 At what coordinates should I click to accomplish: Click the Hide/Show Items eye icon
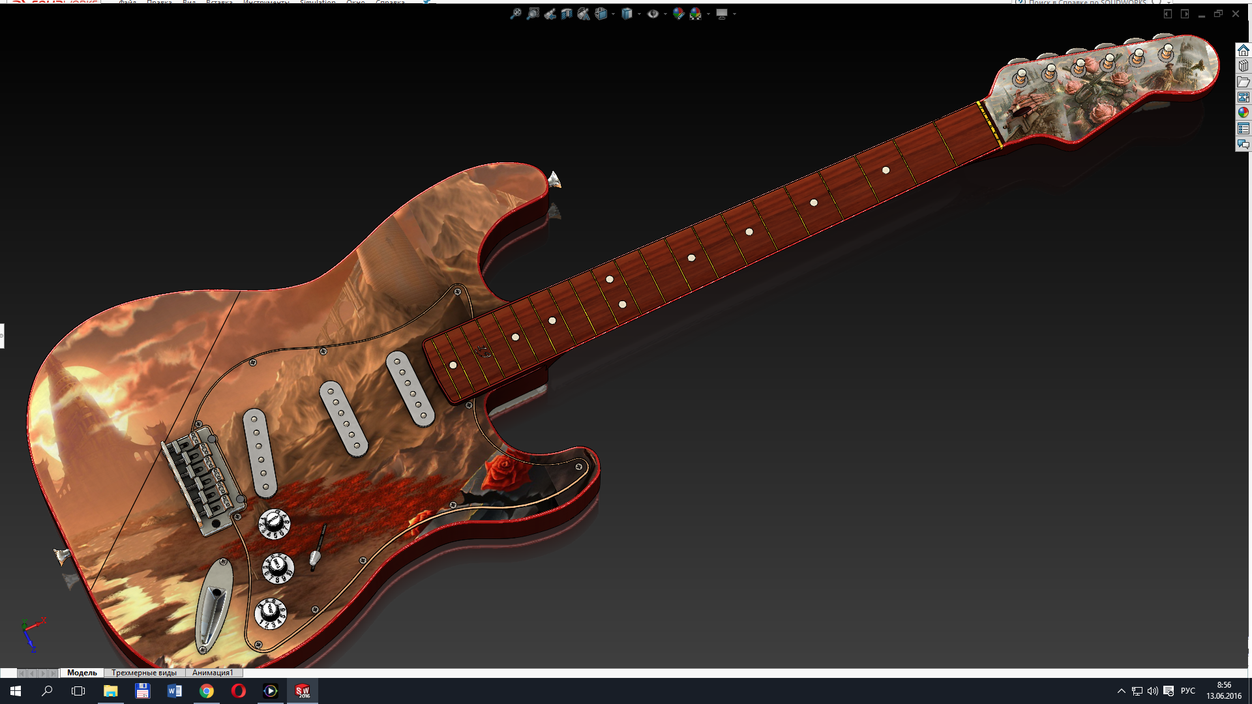[653, 14]
